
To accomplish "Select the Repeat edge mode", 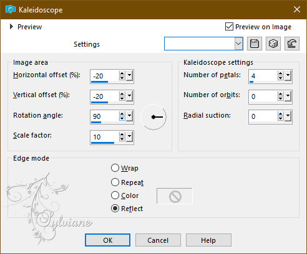I will [x=115, y=182].
